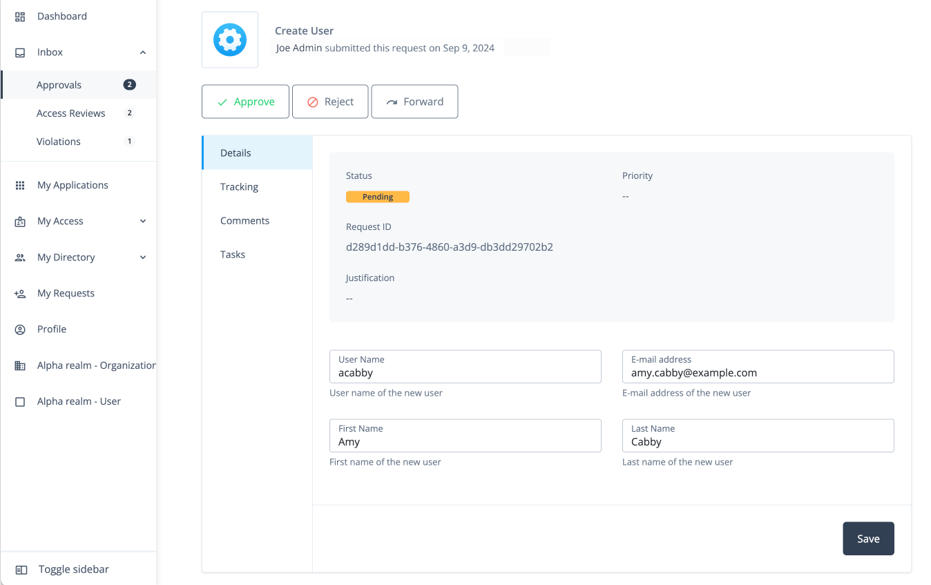Viewport: 931px width, 585px height.
Task: Click the My Access badge icon
Action: click(20, 222)
